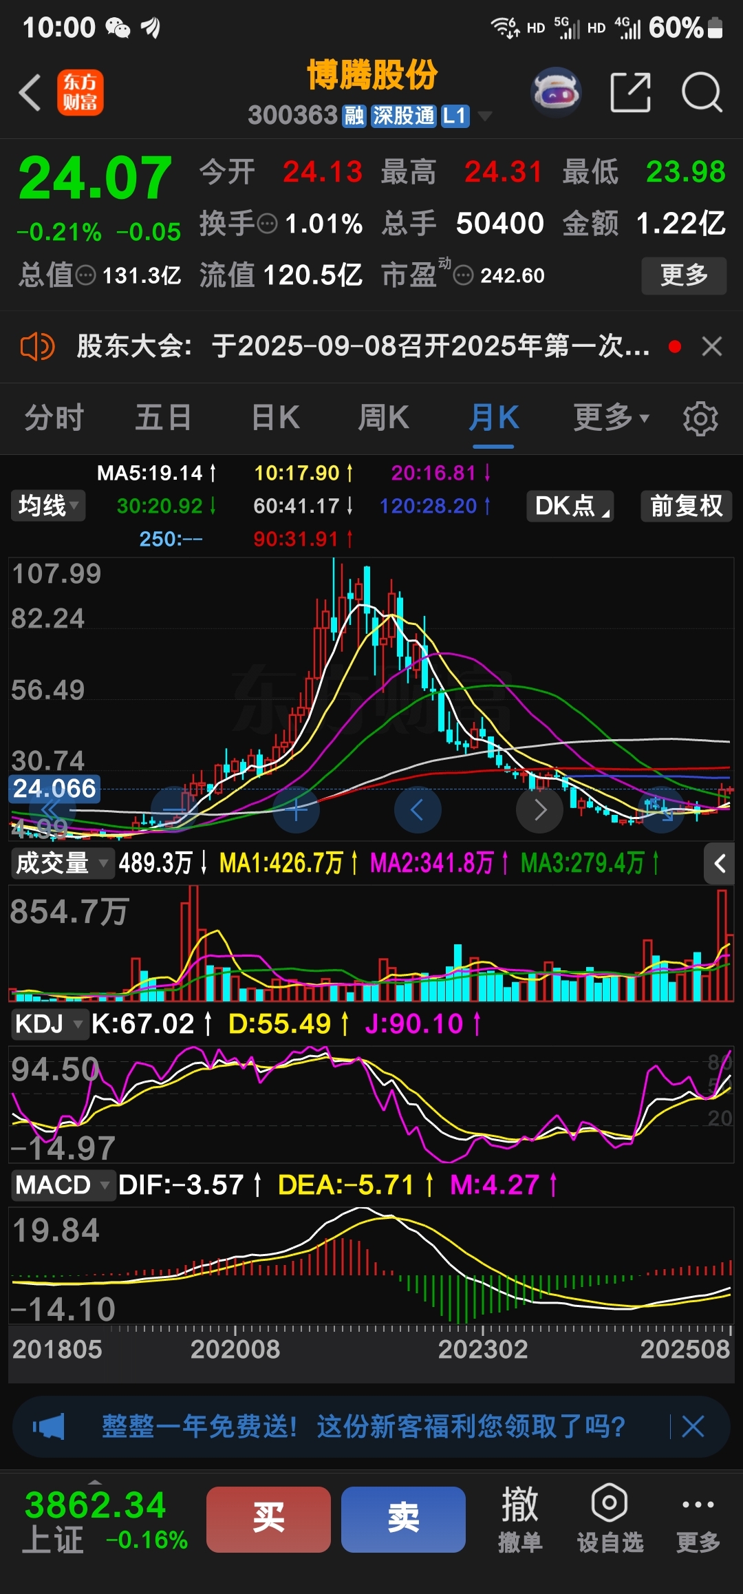The height and width of the screenshot is (1594, 743).
Task: Rotate chart to landscape view icon
Action: [x=661, y=810]
